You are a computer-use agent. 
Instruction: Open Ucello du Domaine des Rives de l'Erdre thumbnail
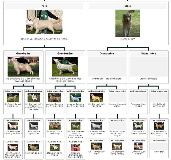pos(54,98)
